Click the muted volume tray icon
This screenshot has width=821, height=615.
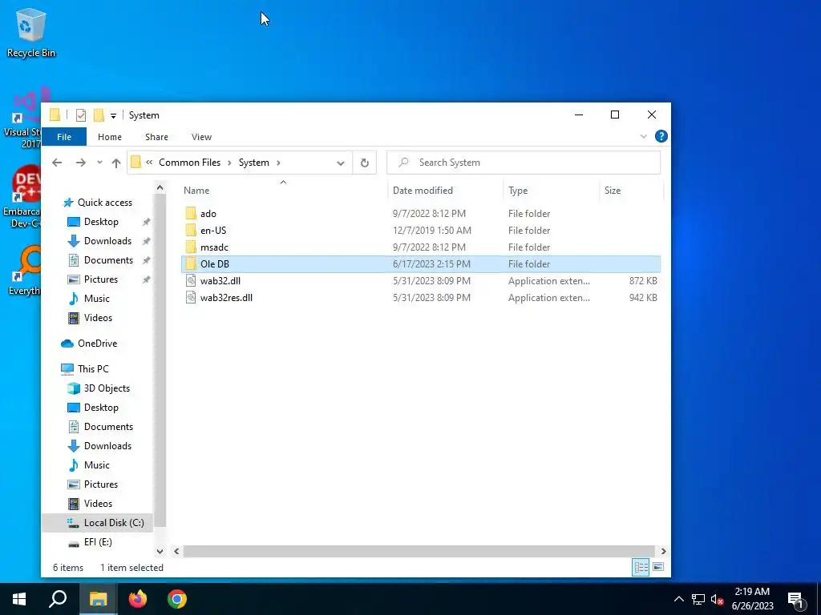pyautogui.click(x=717, y=599)
